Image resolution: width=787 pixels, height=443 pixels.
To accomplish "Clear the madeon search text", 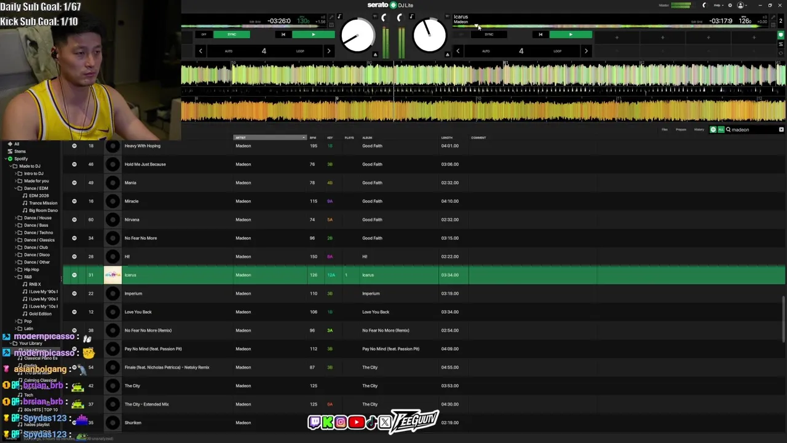I will click(781, 130).
